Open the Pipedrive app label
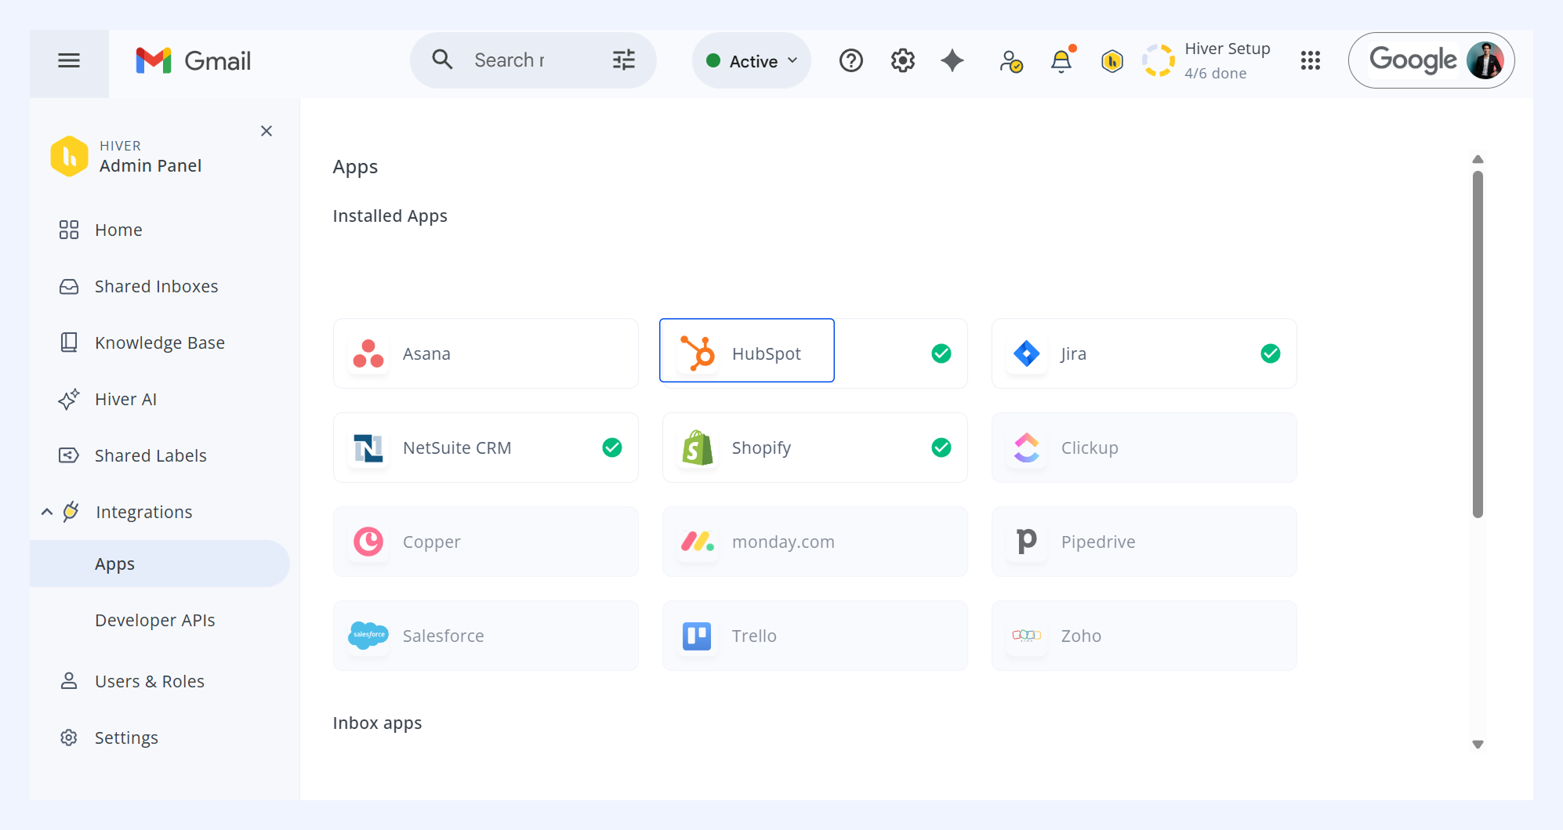Viewport: 1563px width, 830px height. click(1098, 542)
